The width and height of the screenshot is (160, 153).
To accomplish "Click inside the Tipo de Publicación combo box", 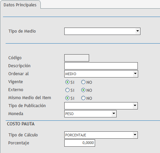I will pos(99,106).
